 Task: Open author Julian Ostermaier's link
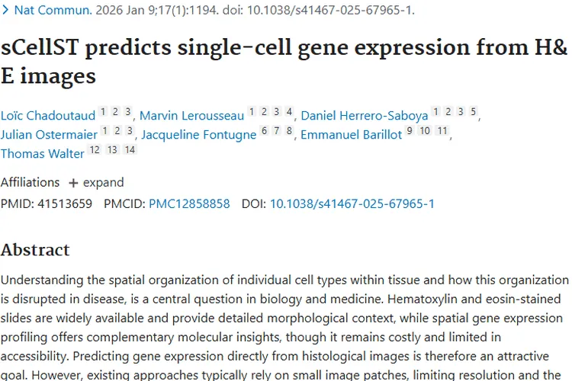(x=49, y=135)
